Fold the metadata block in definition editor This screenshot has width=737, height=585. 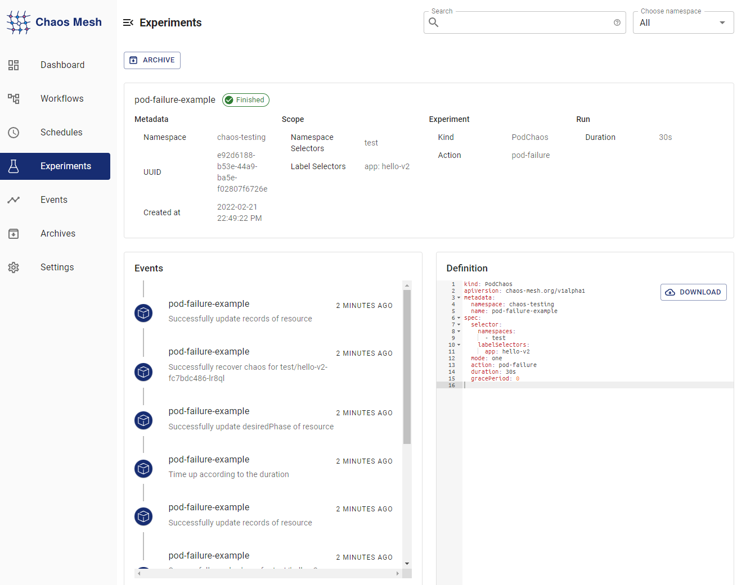[459, 298]
